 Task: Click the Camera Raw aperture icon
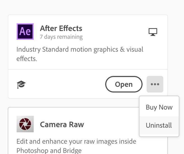(25, 124)
